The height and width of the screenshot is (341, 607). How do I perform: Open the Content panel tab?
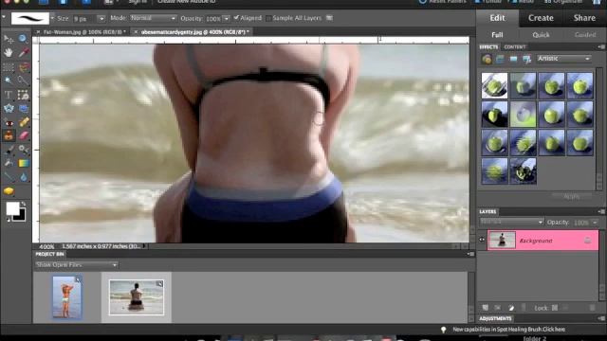click(x=514, y=46)
